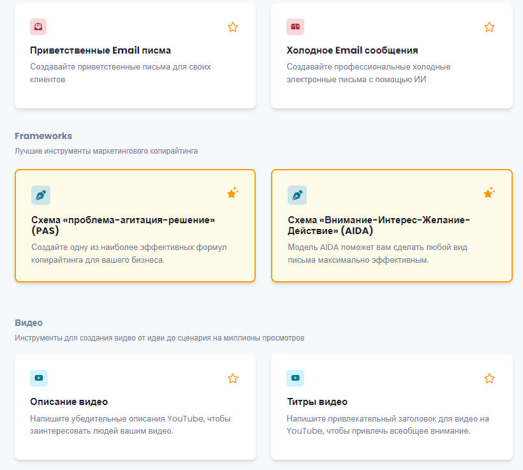Click the Frameworks section heading
523x470 pixels.
tap(43, 136)
